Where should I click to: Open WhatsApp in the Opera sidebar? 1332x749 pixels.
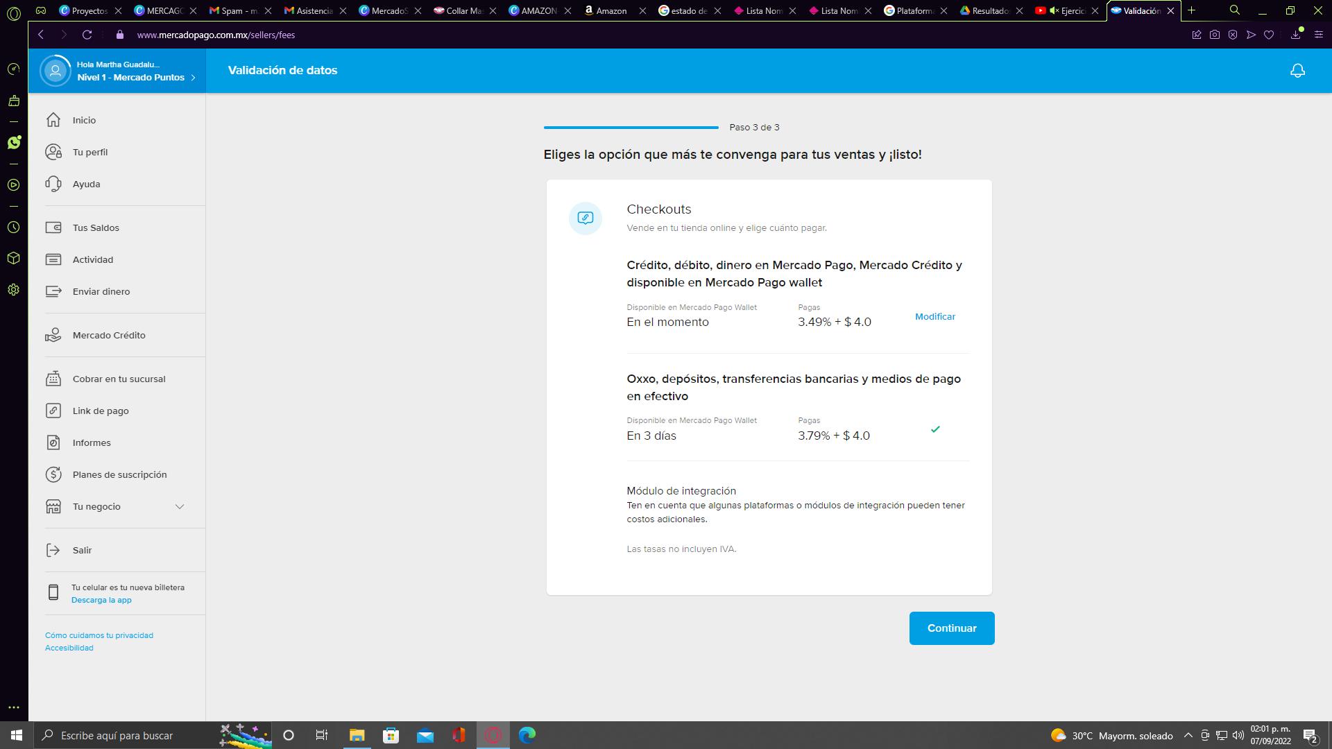point(14,142)
